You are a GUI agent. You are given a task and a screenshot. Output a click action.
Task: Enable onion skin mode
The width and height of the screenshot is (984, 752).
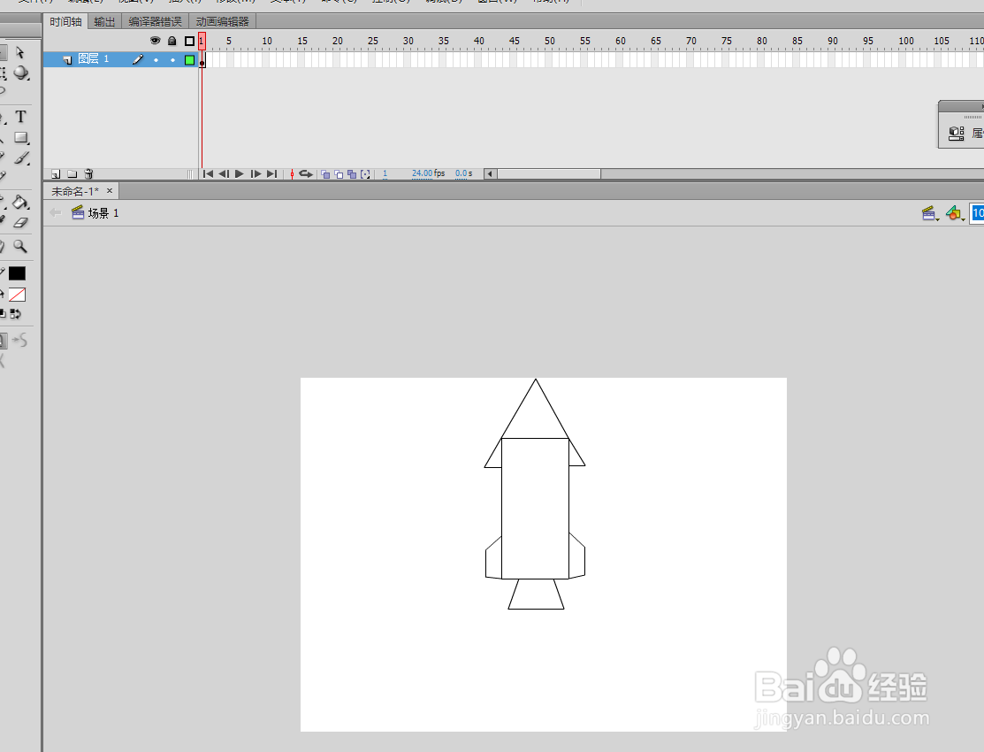coord(324,173)
